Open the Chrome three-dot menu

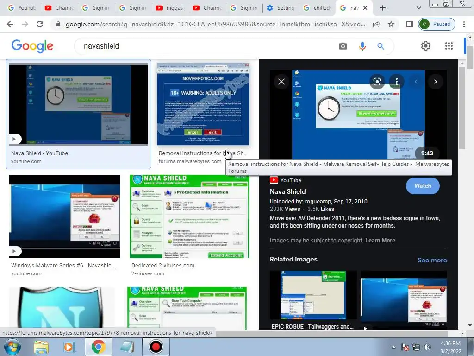(464, 24)
